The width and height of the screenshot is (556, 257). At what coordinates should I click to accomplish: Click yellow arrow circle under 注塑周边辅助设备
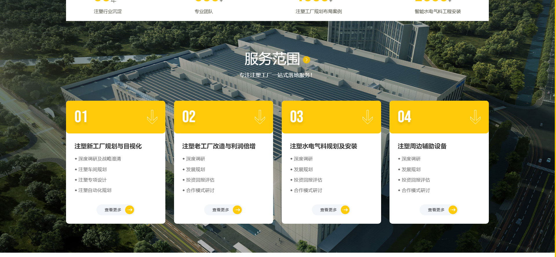point(453,210)
